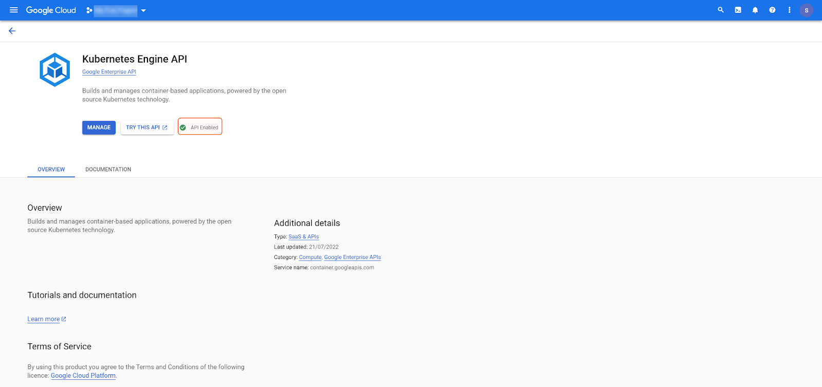Click the Last updated date 21/07/2022
The height and width of the screenshot is (387, 822).
click(x=324, y=247)
